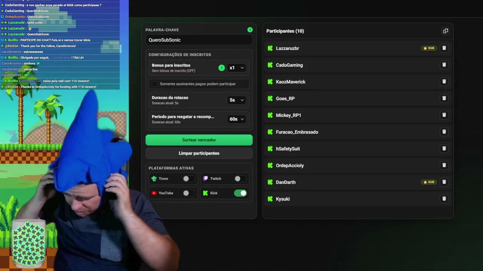483x271 pixels.
Task: Click the Kick logo beside OrdepAccioly
Action: coord(270,165)
